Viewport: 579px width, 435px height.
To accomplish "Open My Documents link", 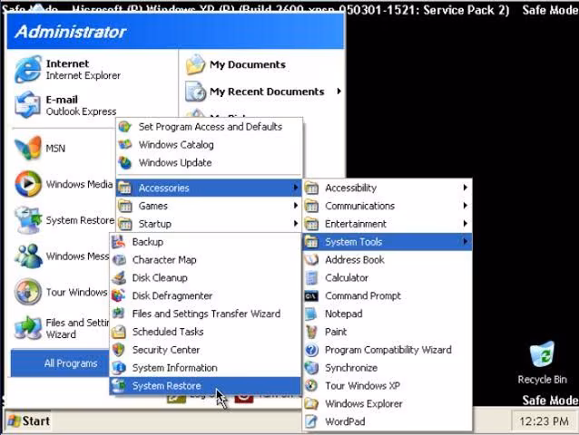I will pos(248,64).
